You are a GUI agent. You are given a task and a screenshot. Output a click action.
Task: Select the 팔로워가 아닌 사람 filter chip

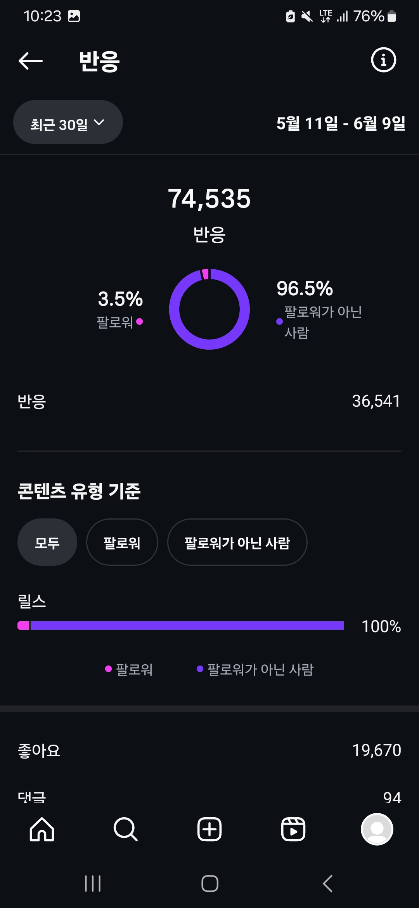point(237,542)
